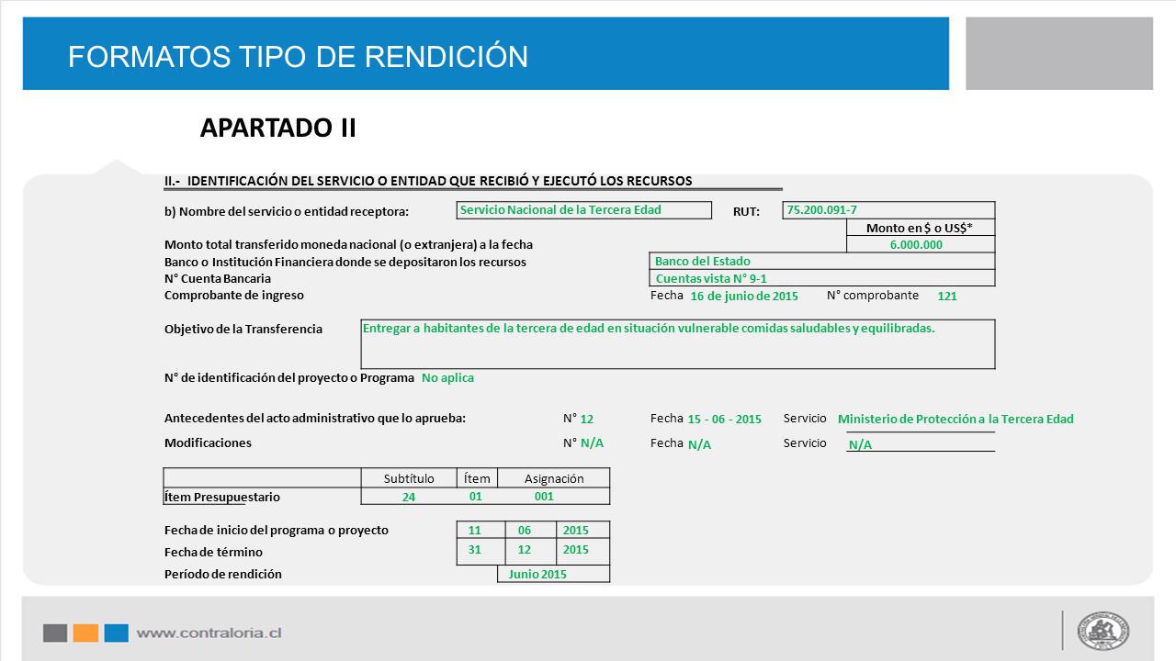Click the 'Modificaciones' label
This screenshot has height=661, width=1176.
[208, 443]
